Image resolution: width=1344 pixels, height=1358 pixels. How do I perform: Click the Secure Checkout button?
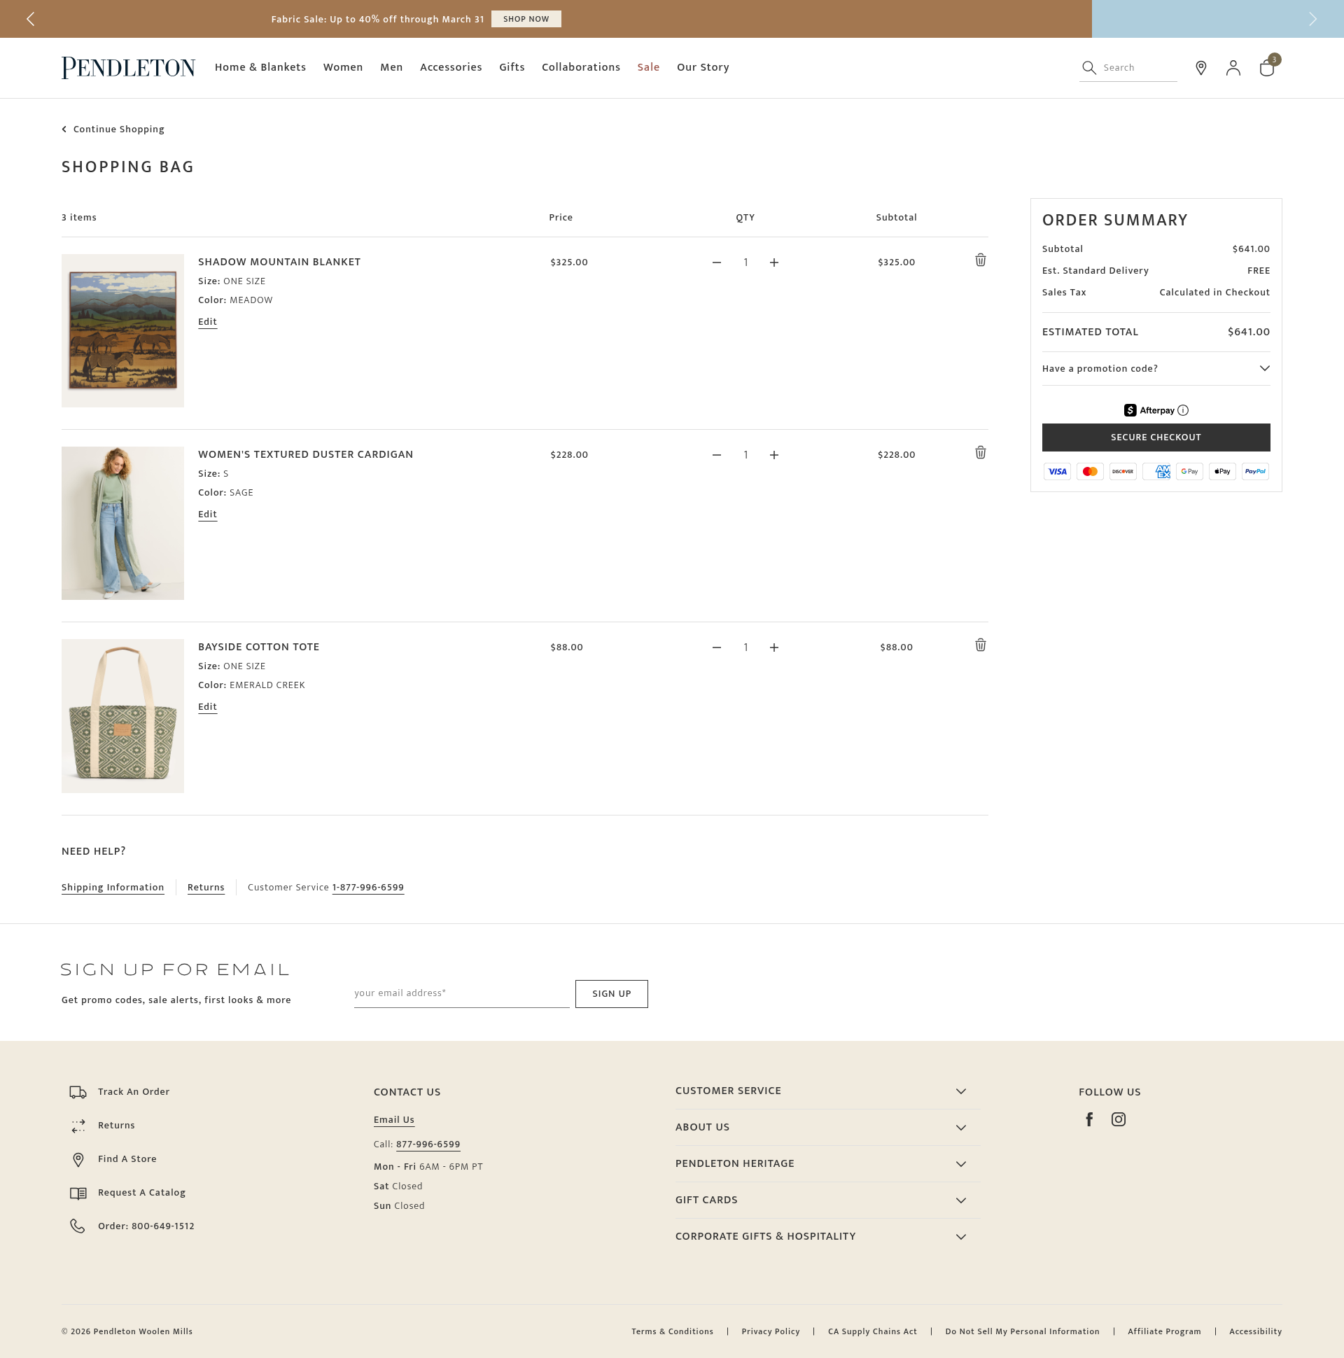[1156, 437]
